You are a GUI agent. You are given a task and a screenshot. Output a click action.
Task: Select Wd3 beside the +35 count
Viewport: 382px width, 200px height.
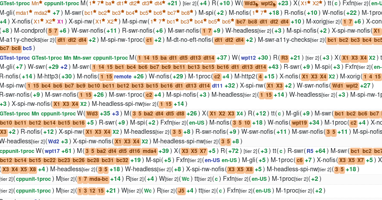coord(92,114)
